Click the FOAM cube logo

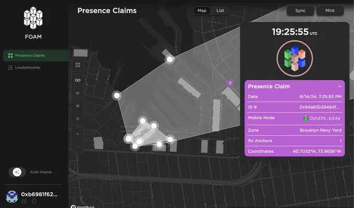point(33,18)
